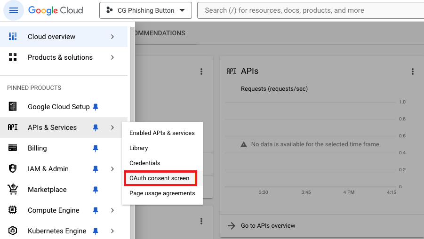The height and width of the screenshot is (239, 424).
Task: Unpin Marketplace
Action: pyautogui.click(x=96, y=190)
